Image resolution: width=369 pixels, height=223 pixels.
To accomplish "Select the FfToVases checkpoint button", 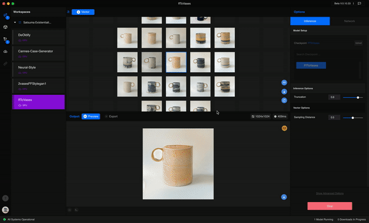I will point(311,65).
